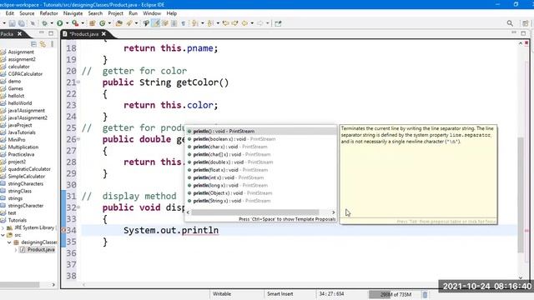
Task: Expand the JRE System Library node
Action: pyautogui.click(x=3, y=227)
